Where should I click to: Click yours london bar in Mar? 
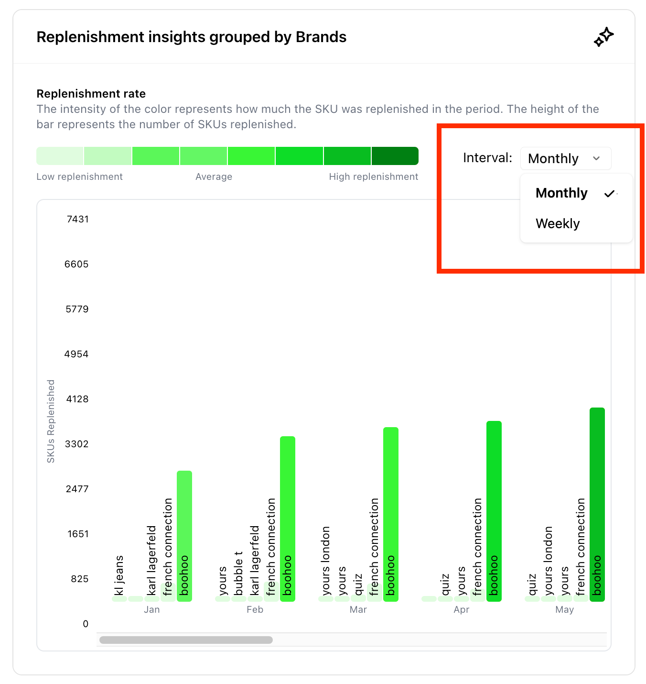(326, 598)
